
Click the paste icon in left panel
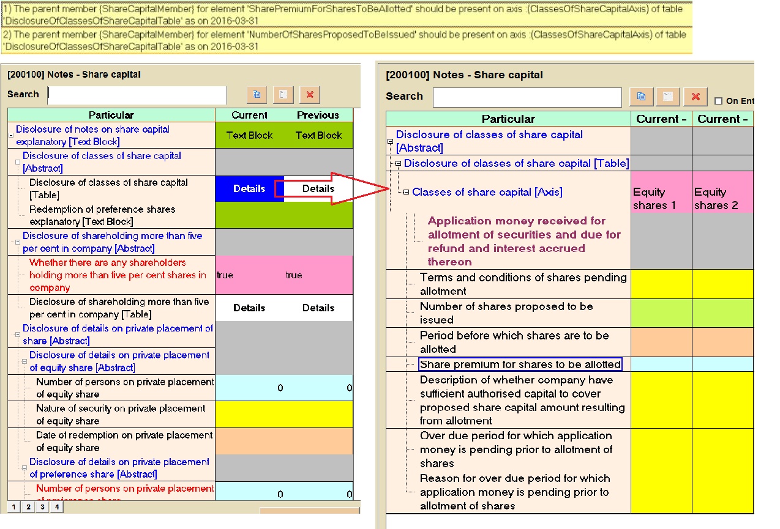283,95
